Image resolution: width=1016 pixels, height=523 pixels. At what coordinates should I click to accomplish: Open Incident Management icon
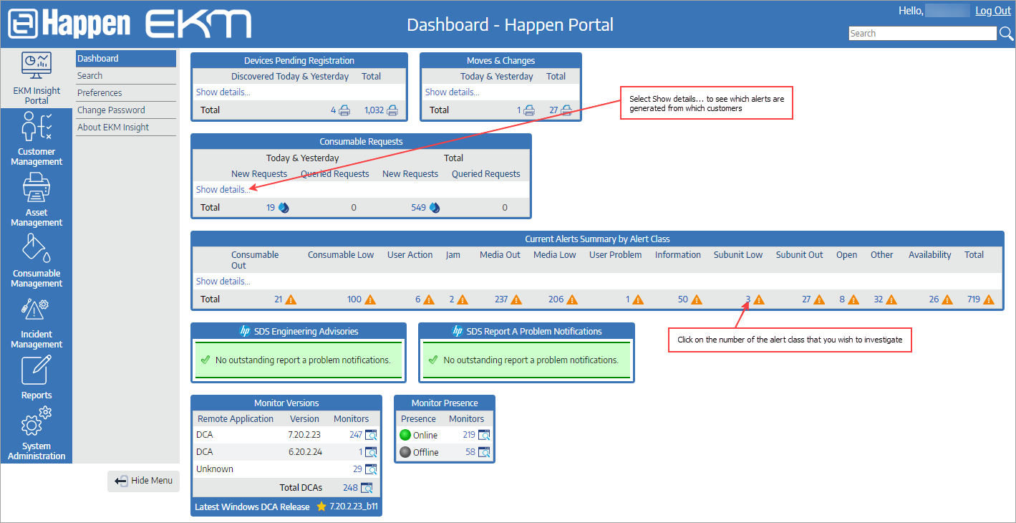37,310
